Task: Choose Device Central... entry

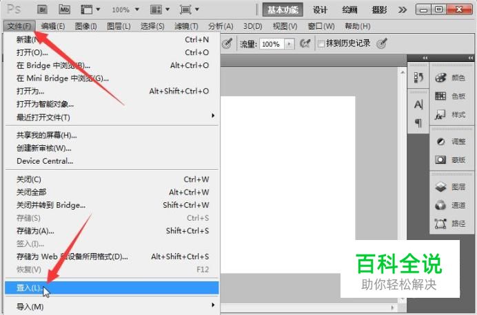Action: 112,161
